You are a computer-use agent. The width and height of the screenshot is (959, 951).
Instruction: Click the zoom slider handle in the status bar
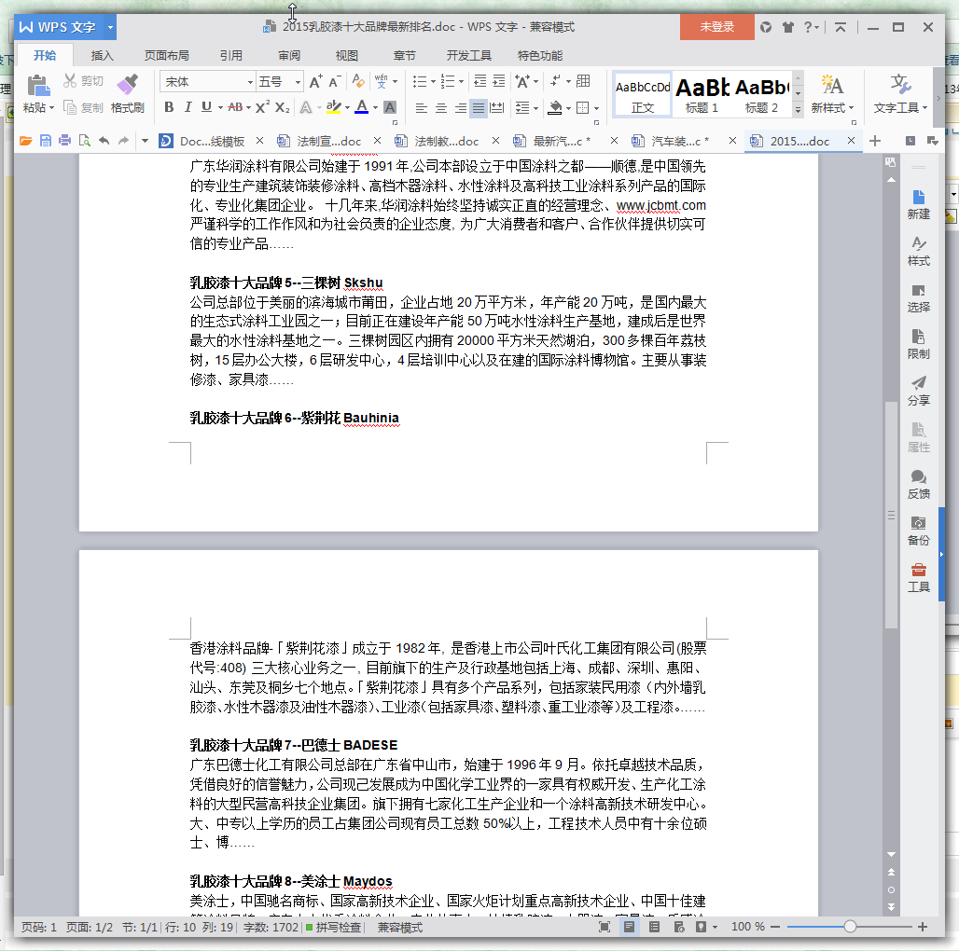(x=850, y=927)
